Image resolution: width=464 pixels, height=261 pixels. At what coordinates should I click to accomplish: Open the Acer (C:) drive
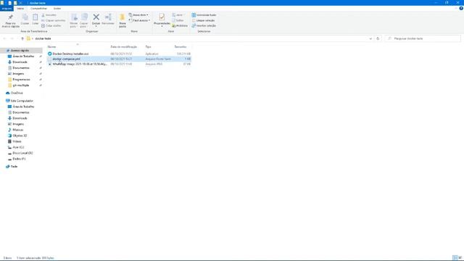point(18,147)
